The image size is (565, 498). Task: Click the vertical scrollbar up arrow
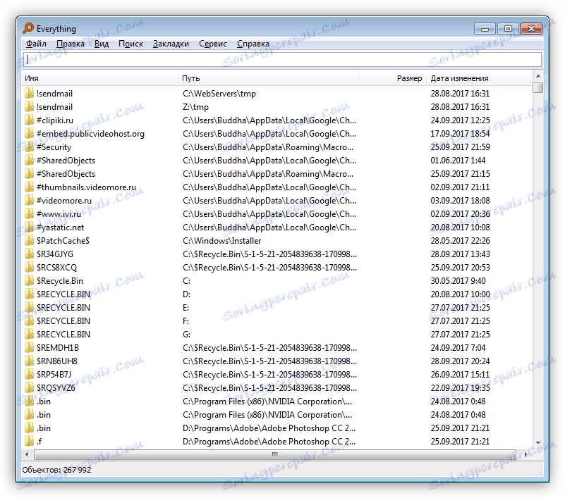538,76
